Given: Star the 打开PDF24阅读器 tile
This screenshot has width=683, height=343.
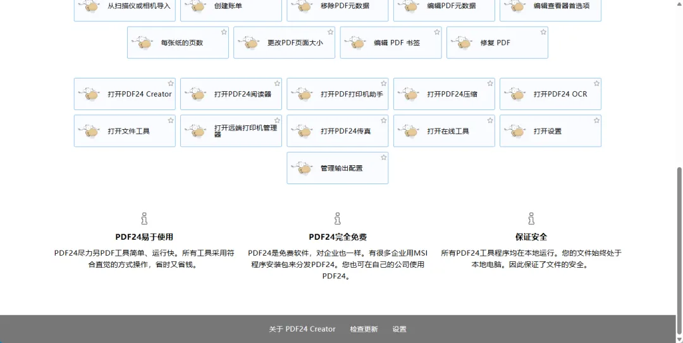Looking at the screenshot, I should (277, 84).
